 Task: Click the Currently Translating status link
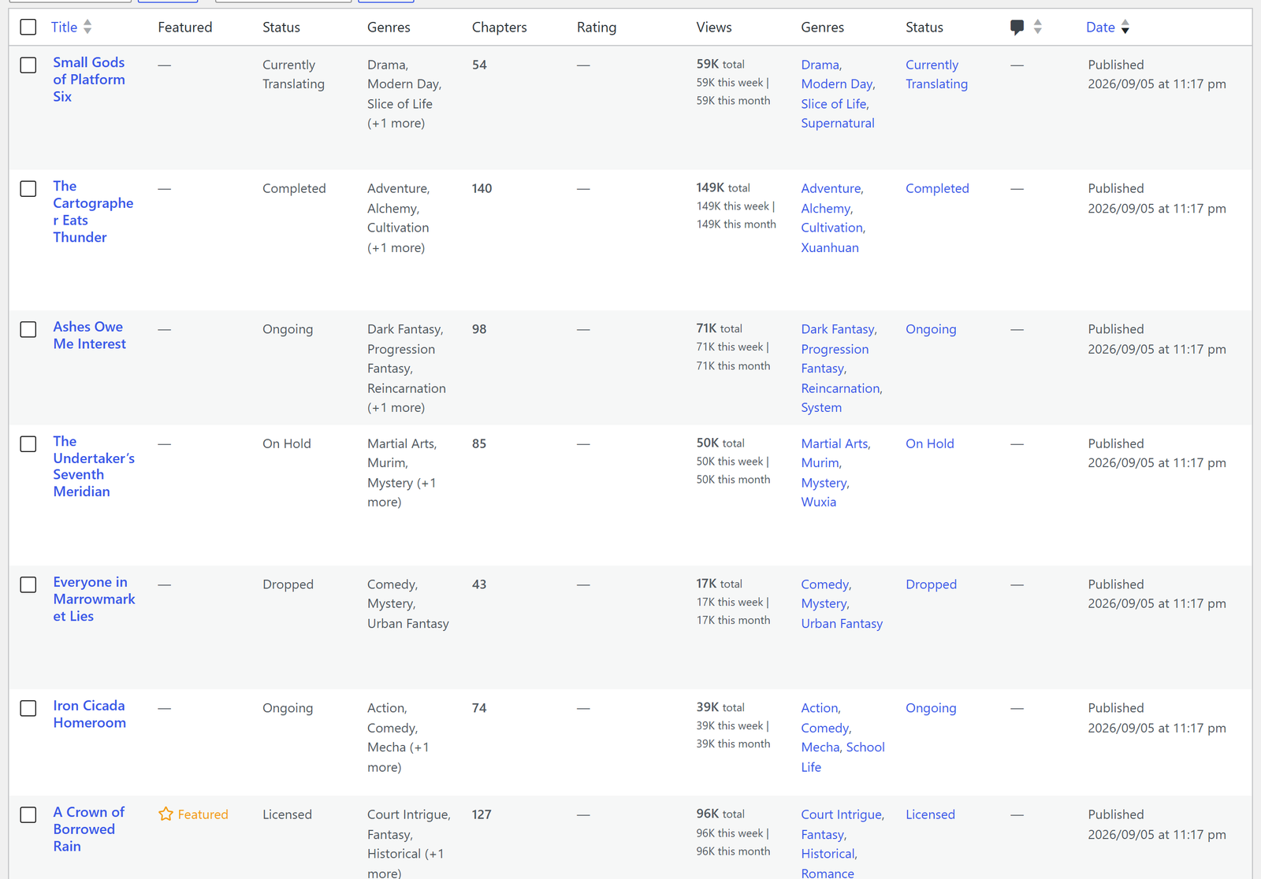936,74
